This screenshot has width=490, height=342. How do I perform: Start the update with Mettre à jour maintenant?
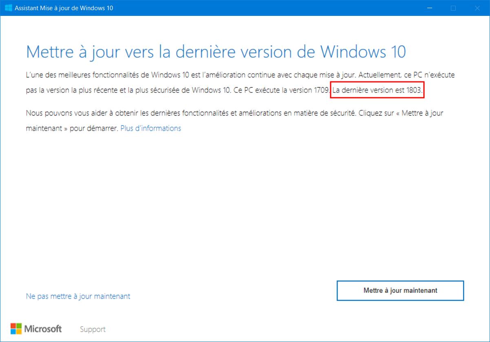(400, 291)
